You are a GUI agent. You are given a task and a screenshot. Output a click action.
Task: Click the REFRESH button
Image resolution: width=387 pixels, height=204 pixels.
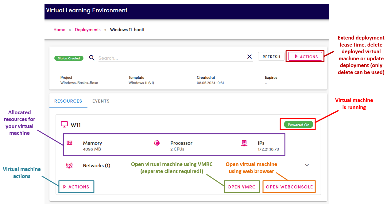click(271, 56)
